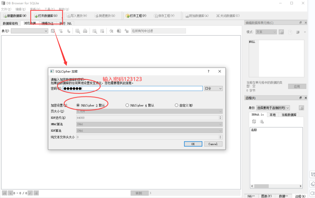Click Close Database (关闭数据库) button

228,16
